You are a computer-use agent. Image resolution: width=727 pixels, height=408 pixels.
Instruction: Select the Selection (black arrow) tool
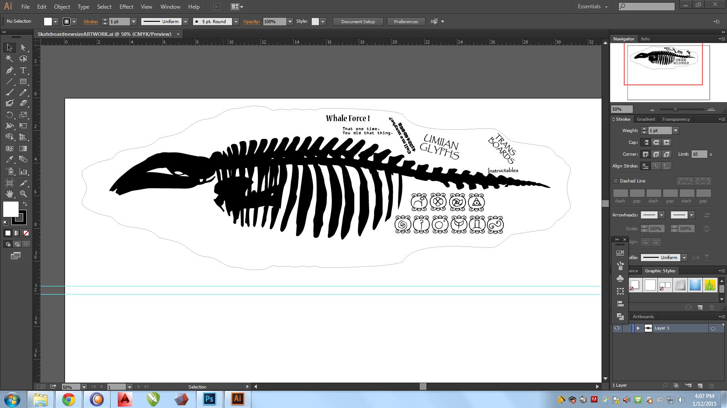click(x=9, y=48)
